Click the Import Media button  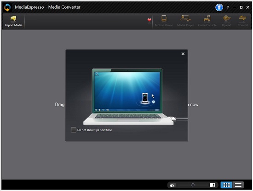tap(13, 21)
